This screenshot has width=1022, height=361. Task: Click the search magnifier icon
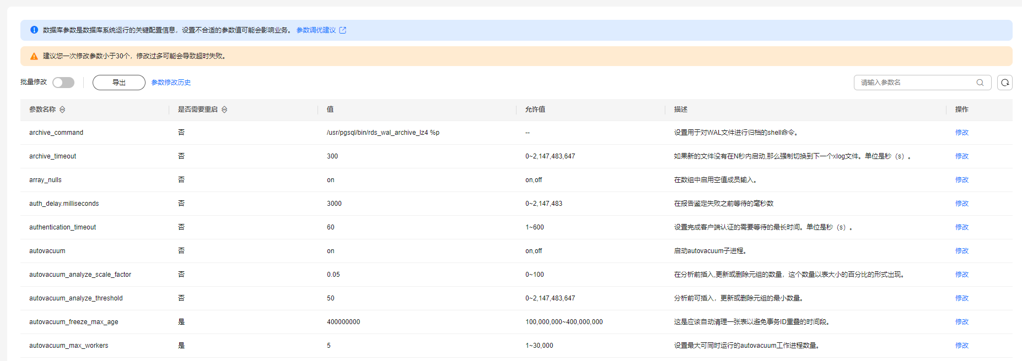[980, 83]
